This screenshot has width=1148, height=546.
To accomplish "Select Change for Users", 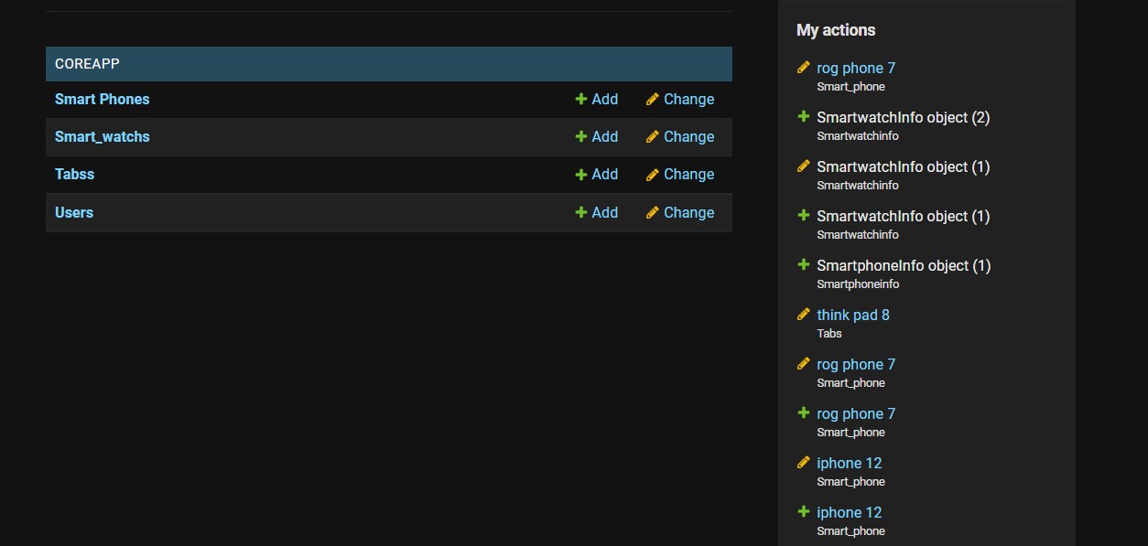I will click(x=680, y=212).
